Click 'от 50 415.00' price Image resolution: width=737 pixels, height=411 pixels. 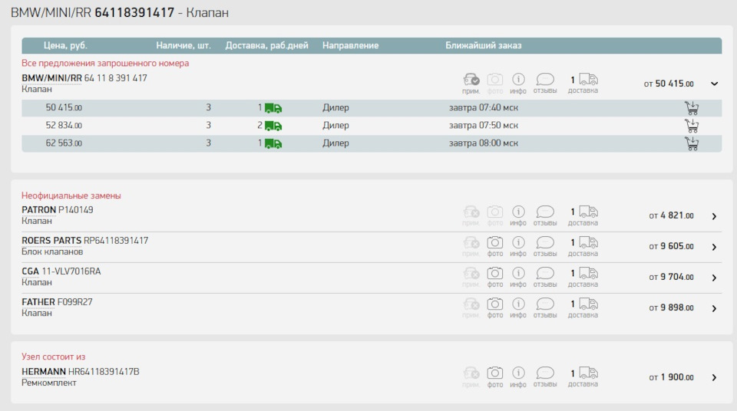click(x=669, y=84)
